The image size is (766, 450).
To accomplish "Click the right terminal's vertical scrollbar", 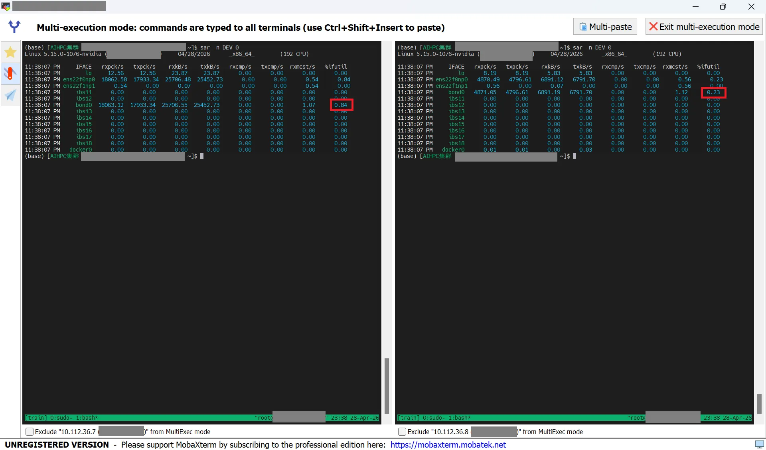I will point(759,403).
